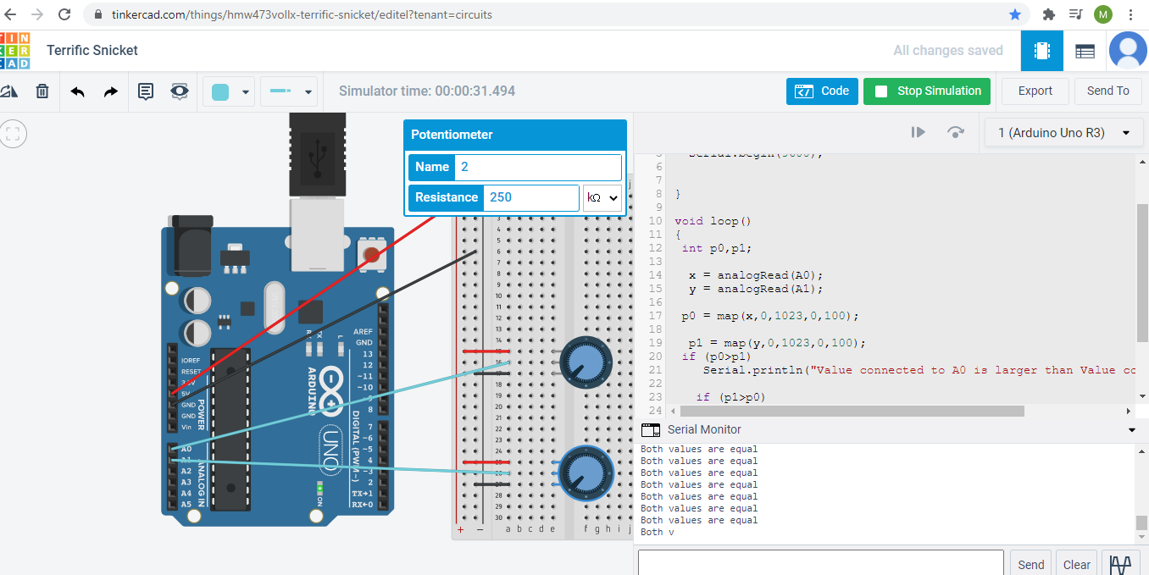Click the debugger step-play icon
Viewport: 1149px width, 575px height.
pos(918,132)
